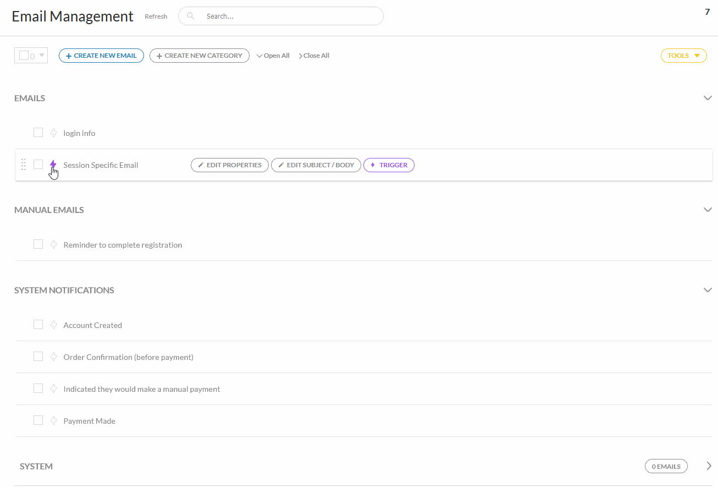Collapse the MANUAL EMAILS section chevron
718x487 pixels.
[708, 210]
